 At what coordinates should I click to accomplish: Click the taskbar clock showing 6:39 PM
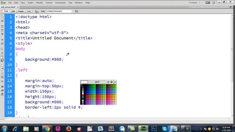[226, 129]
